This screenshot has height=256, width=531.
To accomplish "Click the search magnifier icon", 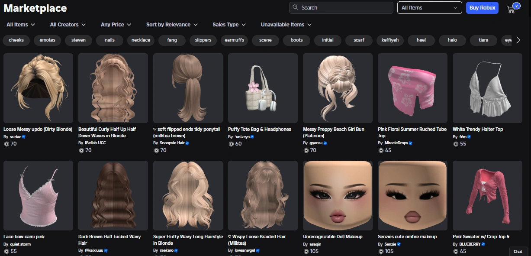I will (296, 7).
